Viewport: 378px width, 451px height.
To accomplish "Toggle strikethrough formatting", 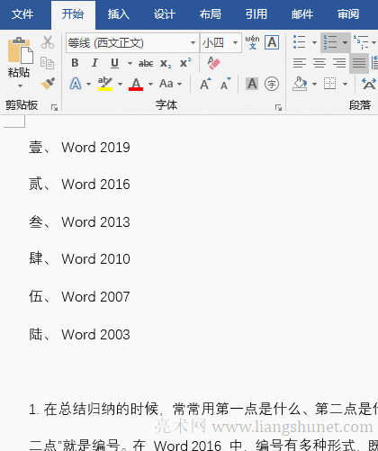I will pos(146,63).
